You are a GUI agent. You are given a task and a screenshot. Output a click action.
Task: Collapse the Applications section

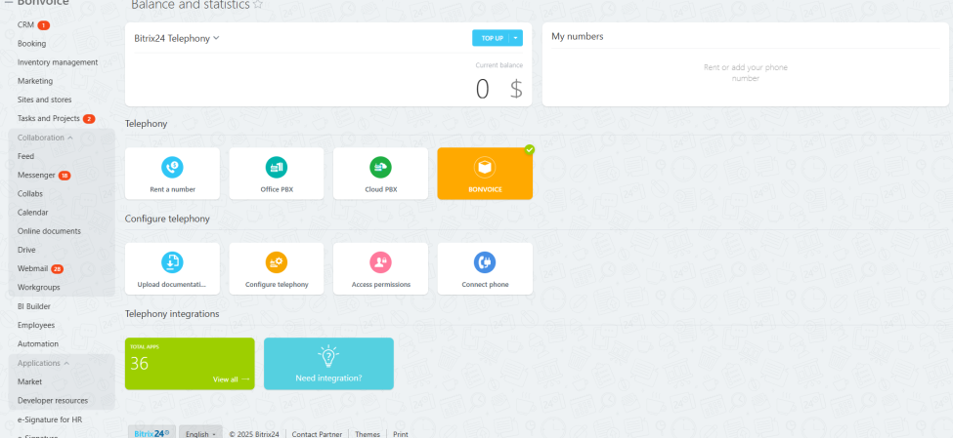[x=43, y=363]
